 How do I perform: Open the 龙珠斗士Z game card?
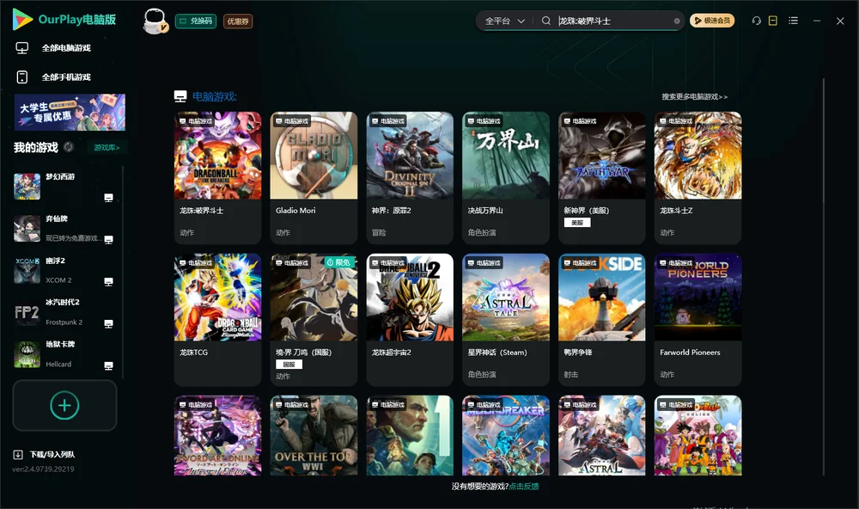tap(698, 178)
